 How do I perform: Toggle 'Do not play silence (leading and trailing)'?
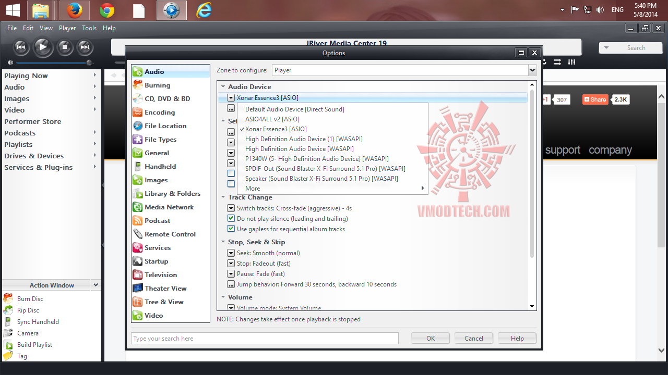(x=231, y=218)
